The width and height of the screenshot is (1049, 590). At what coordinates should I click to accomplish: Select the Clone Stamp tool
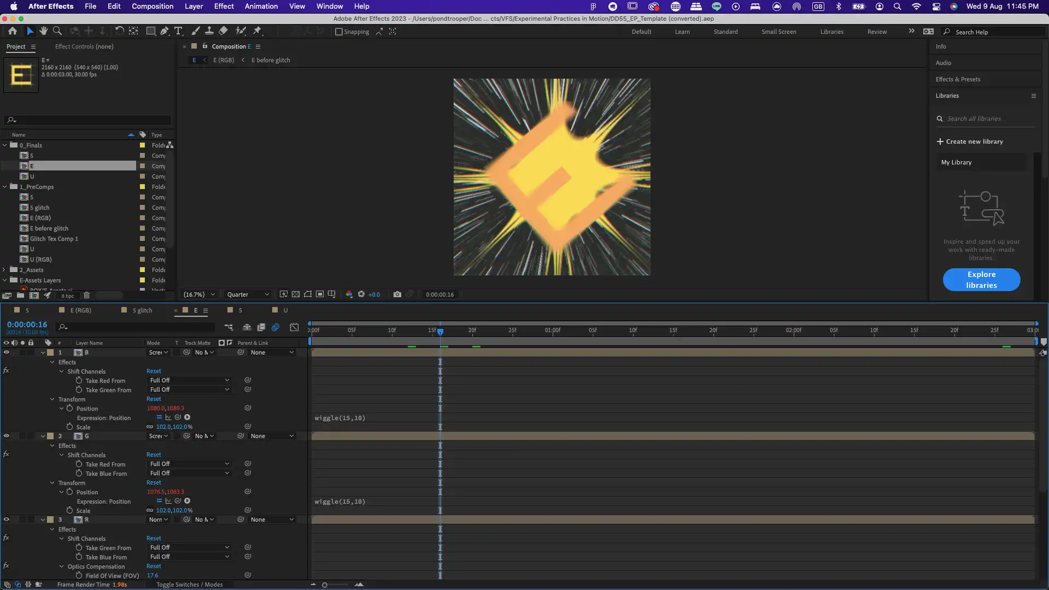click(209, 31)
